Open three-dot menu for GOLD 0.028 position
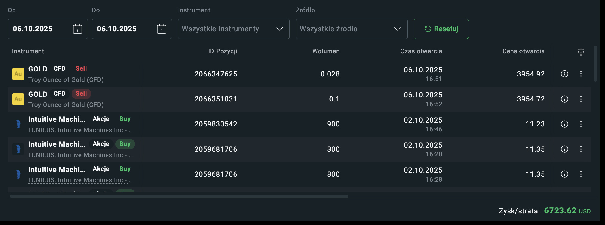Viewport: 605px width, 225px height. click(581, 74)
